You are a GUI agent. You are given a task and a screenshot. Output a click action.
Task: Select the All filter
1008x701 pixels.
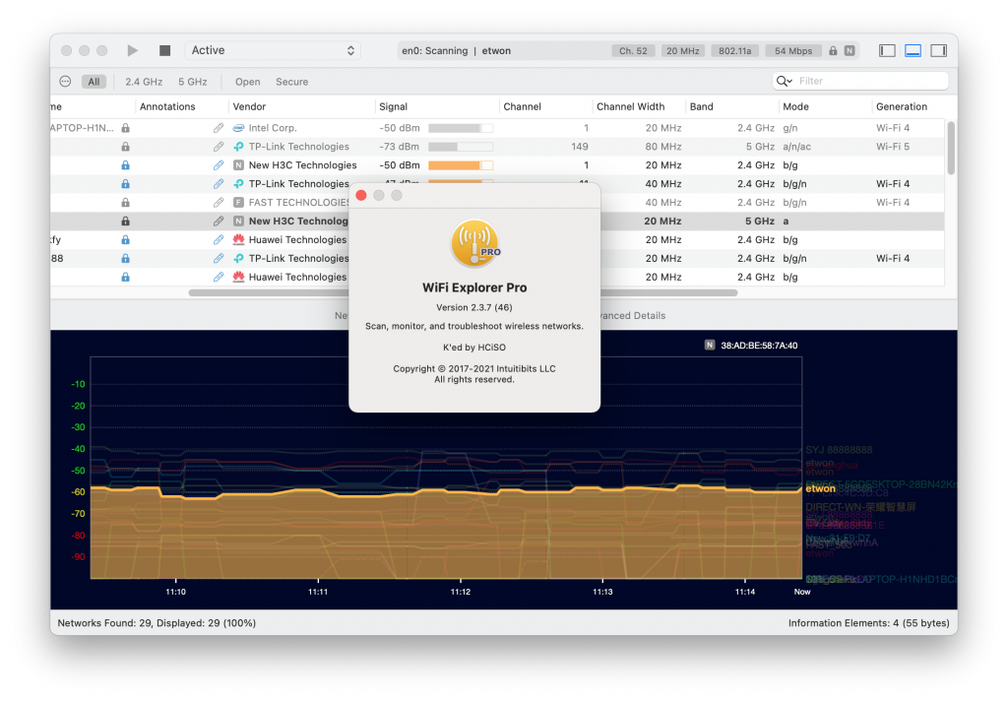94,82
